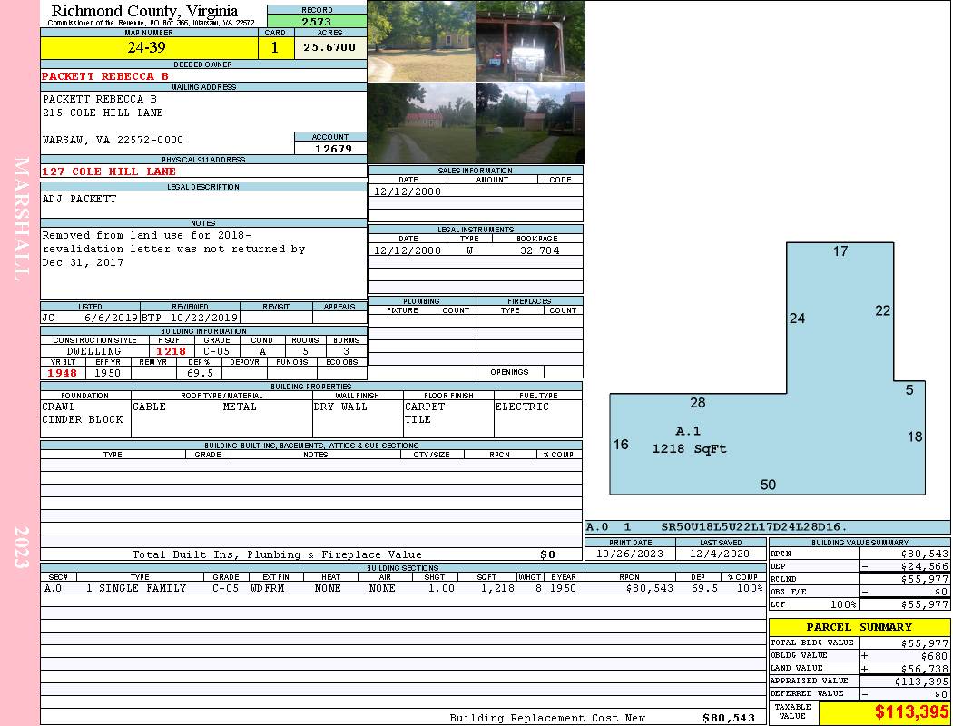
Task: Click the acres value 25.6700
Action: click(329, 47)
